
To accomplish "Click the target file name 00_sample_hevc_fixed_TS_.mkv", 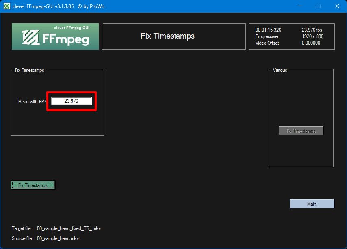I will tap(69, 228).
